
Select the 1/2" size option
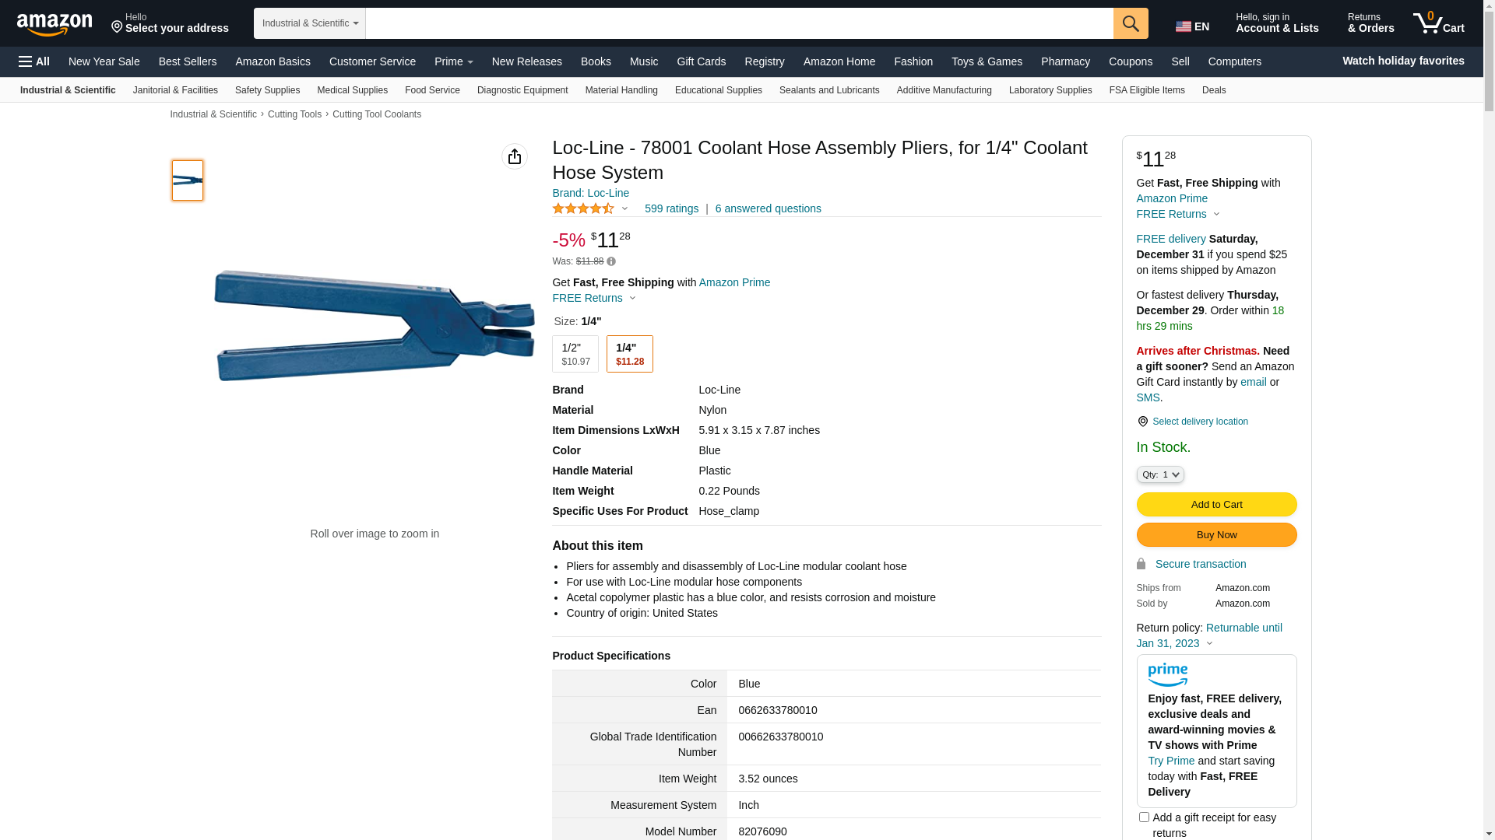click(x=575, y=354)
